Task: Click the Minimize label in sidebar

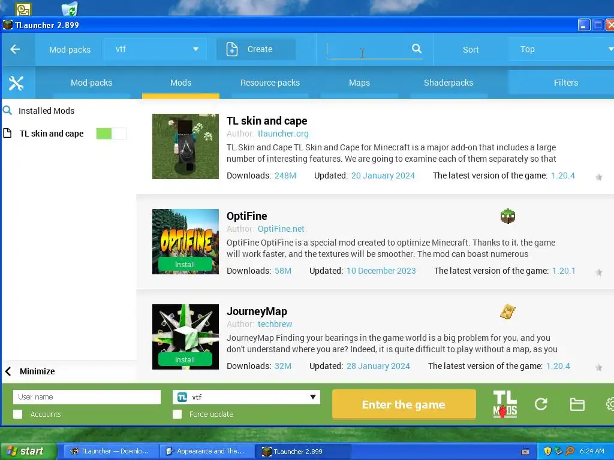Action: tap(37, 371)
